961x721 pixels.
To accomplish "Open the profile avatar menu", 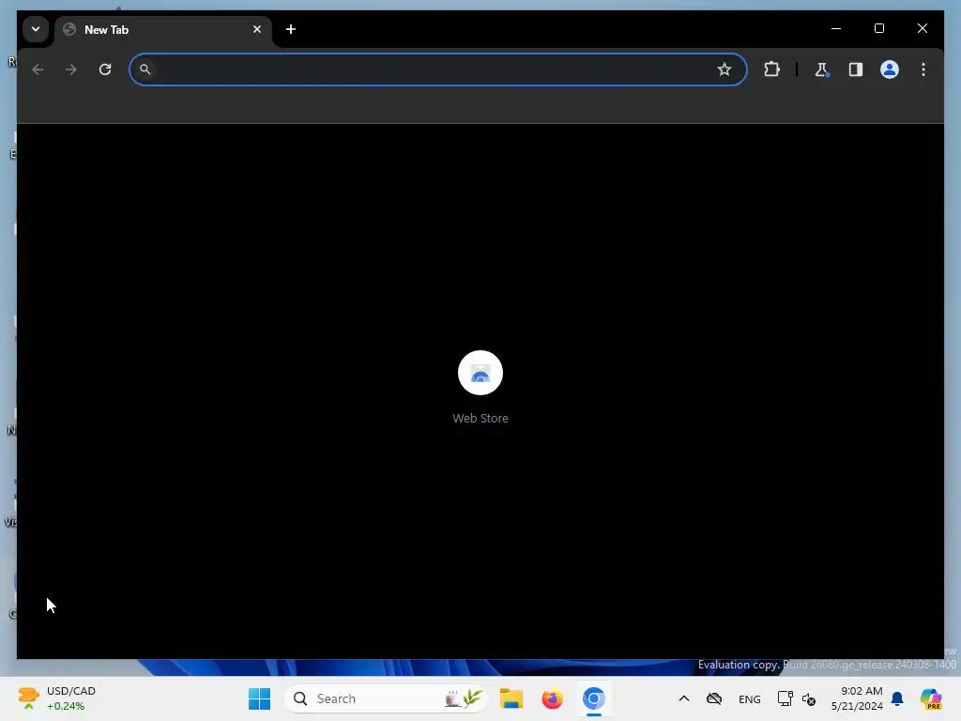I will (890, 69).
